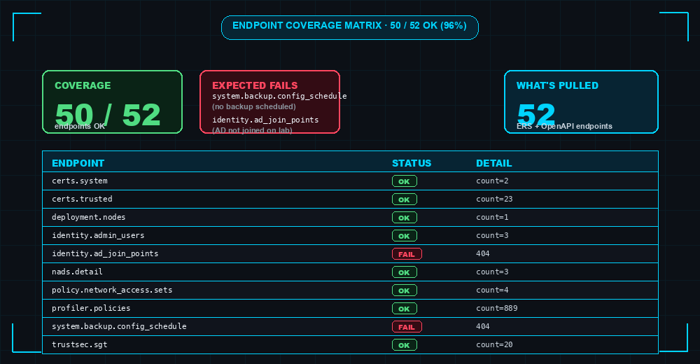Select system.backup.config_schedule in the table
The height and width of the screenshot is (364, 700).
(x=351, y=326)
